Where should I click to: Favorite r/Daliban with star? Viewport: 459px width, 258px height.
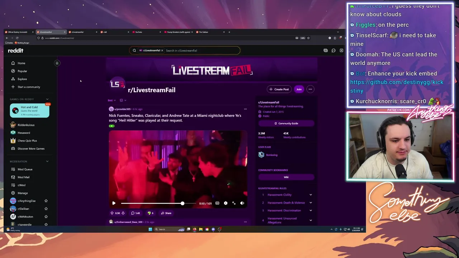pos(46,209)
